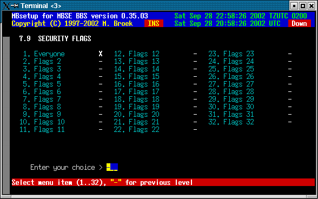The height and width of the screenshot is (199, 318).
Task: Click the maximize button of Terminal window
Action: [303, 6]
